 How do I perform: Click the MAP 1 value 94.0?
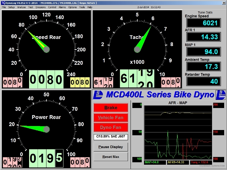(x=204, y=52)
